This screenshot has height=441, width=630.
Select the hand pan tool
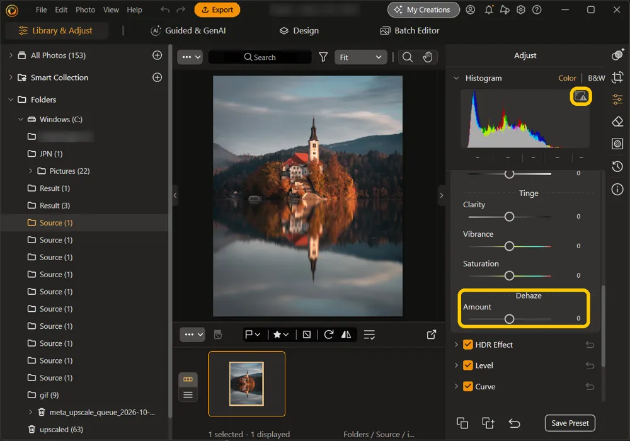pos(428,57)
